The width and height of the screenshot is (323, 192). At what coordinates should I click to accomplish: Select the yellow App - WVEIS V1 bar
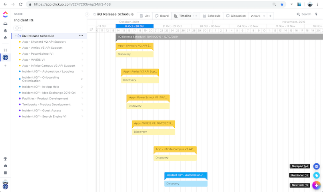click(x=154, y=123)
